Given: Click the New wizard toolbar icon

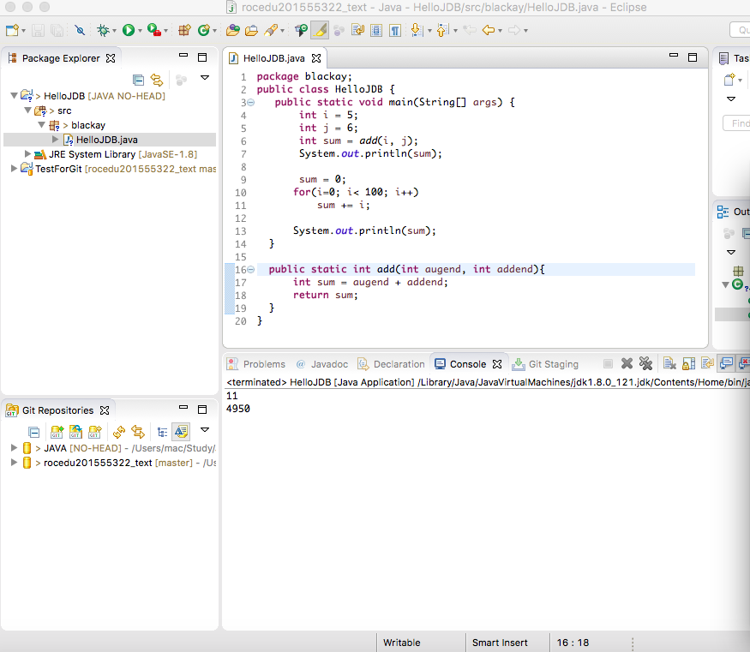Looking at the screenshot, I should (x=12, y=30).
